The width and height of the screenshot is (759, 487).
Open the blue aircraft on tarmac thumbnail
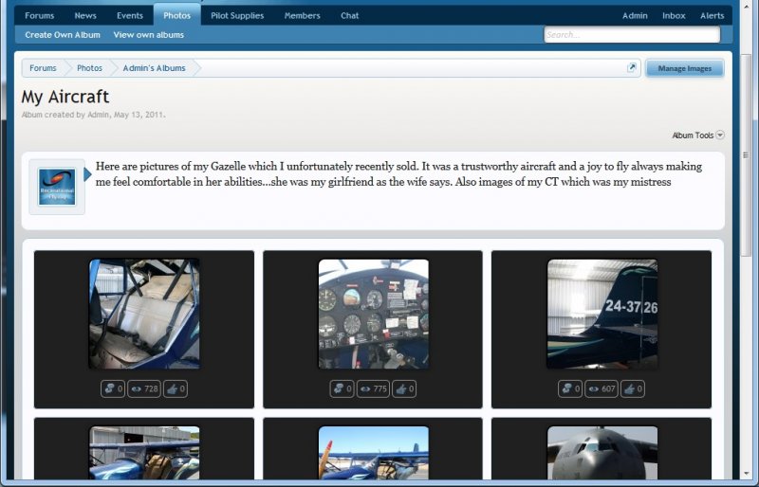click(373, 453)
